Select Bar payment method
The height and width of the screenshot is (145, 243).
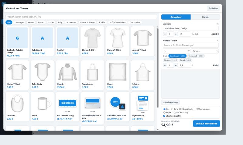(164, 109)
